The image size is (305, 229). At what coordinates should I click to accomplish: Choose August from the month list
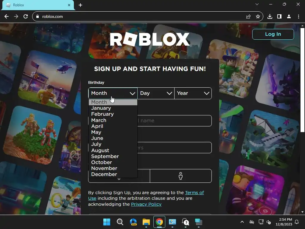pos(113,150)
